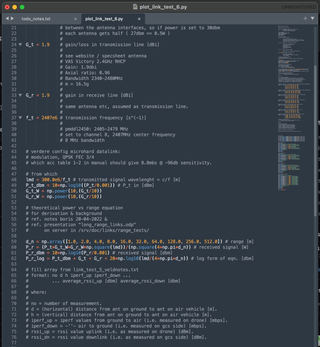Collapse the G_t fold arrow on line 24
This screenshot has height=347, width=320.
click(x=20, y=45)
